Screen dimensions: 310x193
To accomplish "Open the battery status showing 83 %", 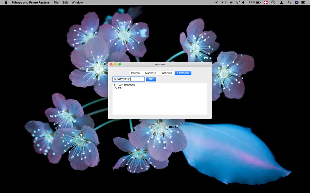I will pos(255,2).
